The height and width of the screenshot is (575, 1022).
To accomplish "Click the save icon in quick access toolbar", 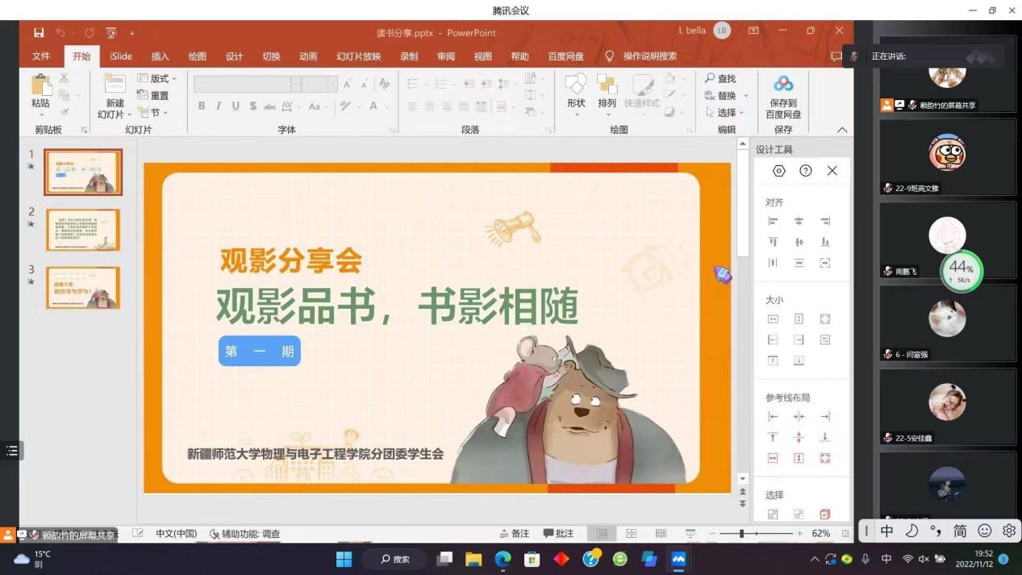I will tap(39, 32).
